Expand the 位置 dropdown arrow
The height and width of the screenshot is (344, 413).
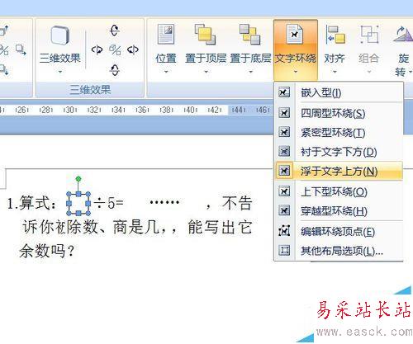[x=166, y=72]
